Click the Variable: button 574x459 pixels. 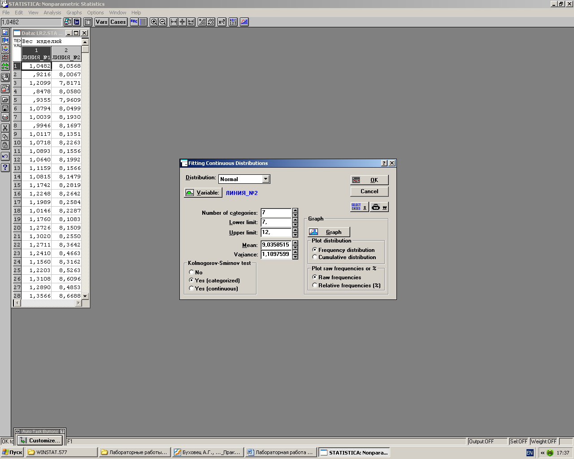pyautogui.click(x=203, y=193)
